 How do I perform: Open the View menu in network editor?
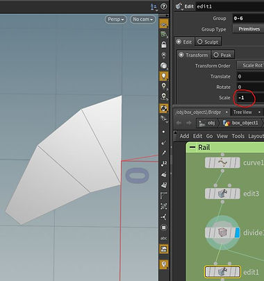coord(222,136)
